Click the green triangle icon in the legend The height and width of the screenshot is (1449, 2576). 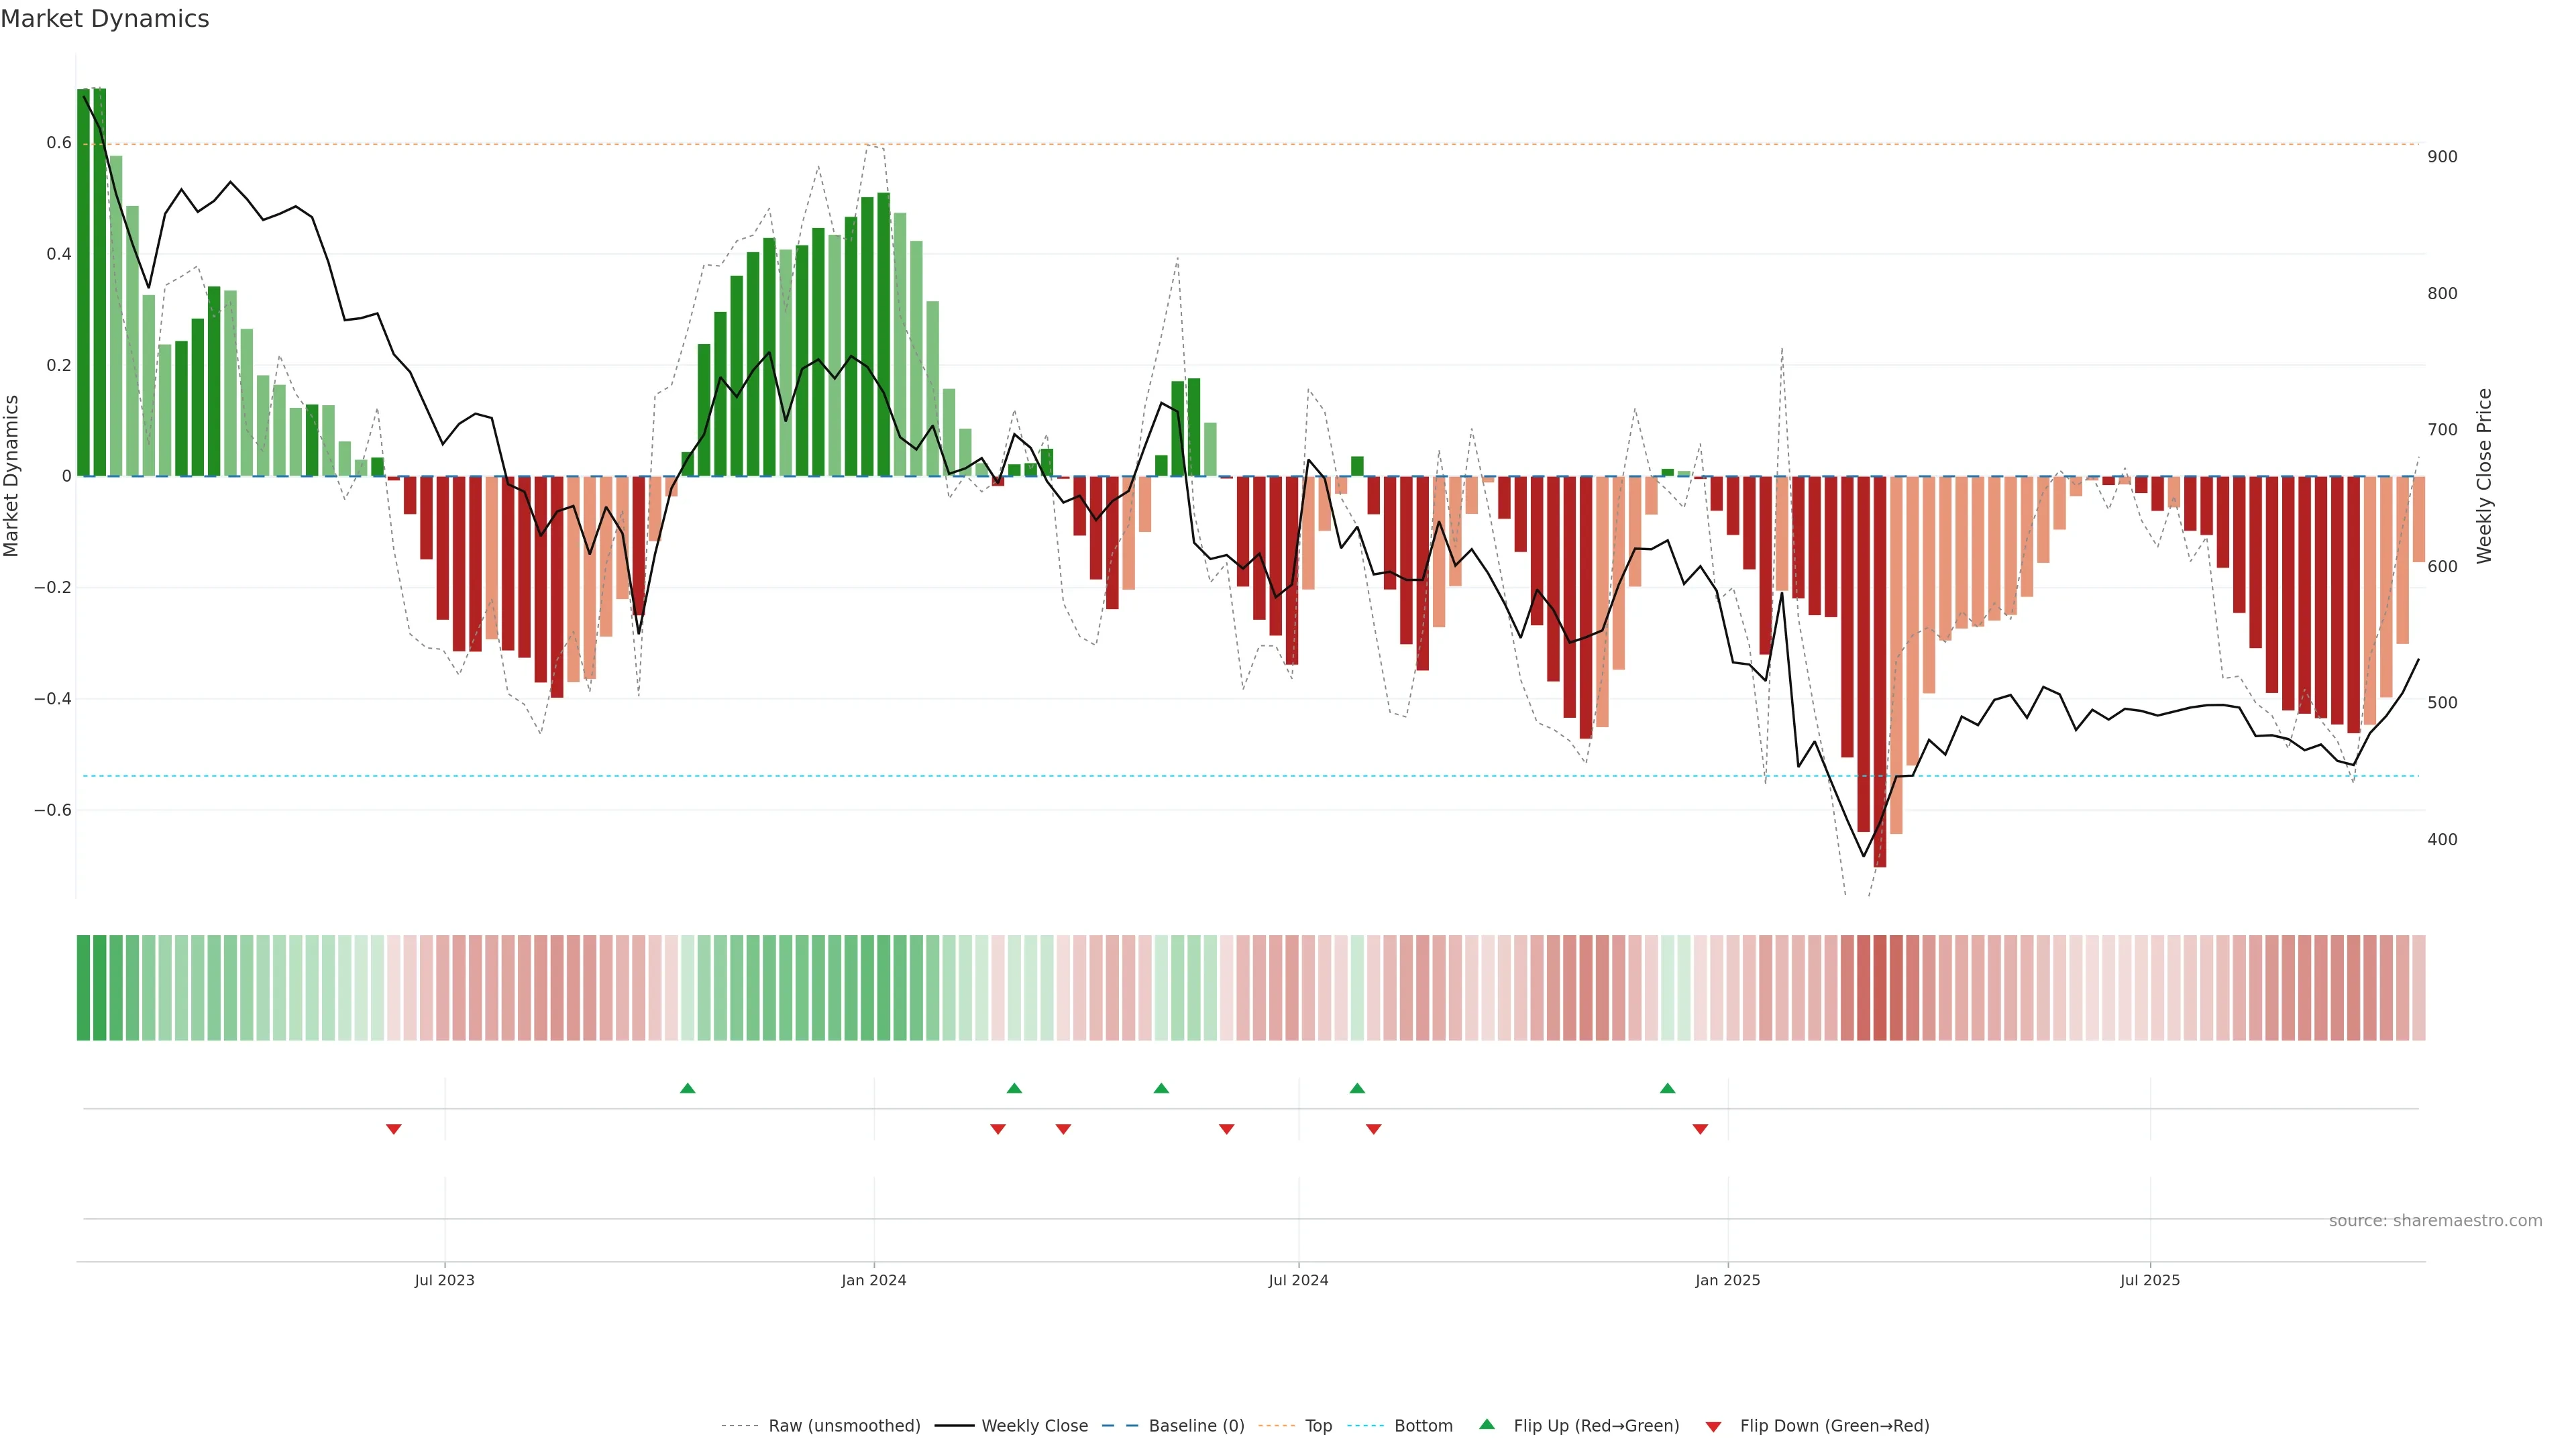click(1487, 1424)
